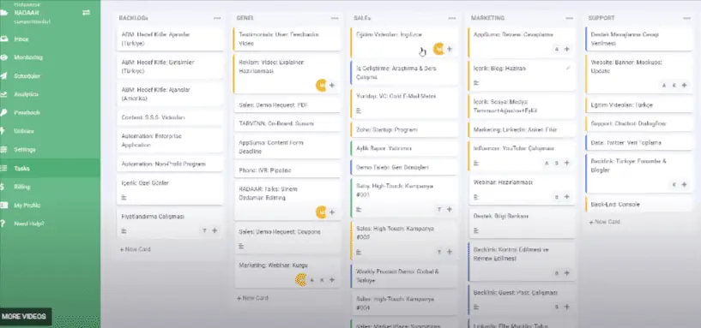This screenshot has width=701, height=328.
Task: Open card Sales: Demo Request: PDF
Action: [287, 105]
